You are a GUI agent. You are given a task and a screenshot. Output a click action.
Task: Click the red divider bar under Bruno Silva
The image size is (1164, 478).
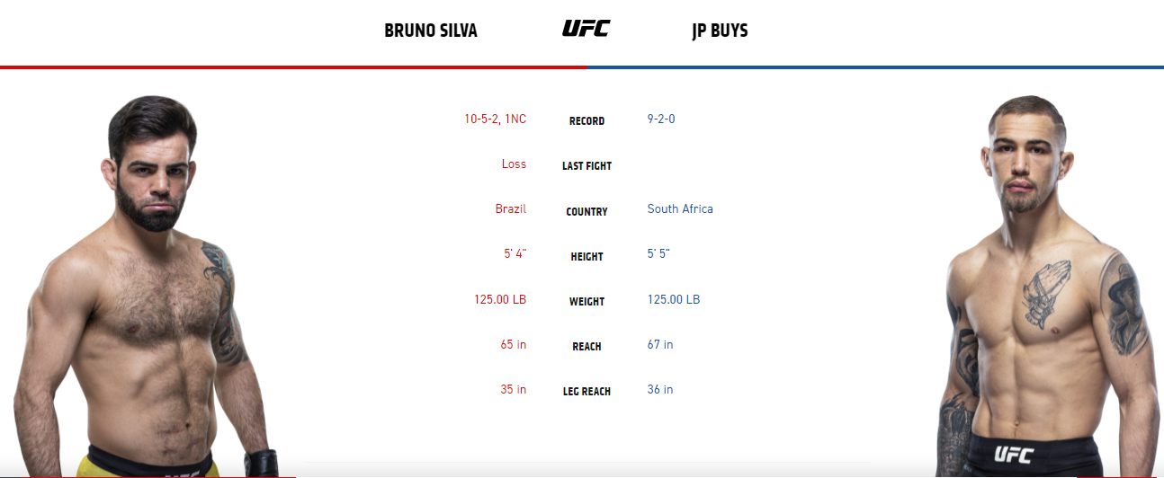click(293, 67)
